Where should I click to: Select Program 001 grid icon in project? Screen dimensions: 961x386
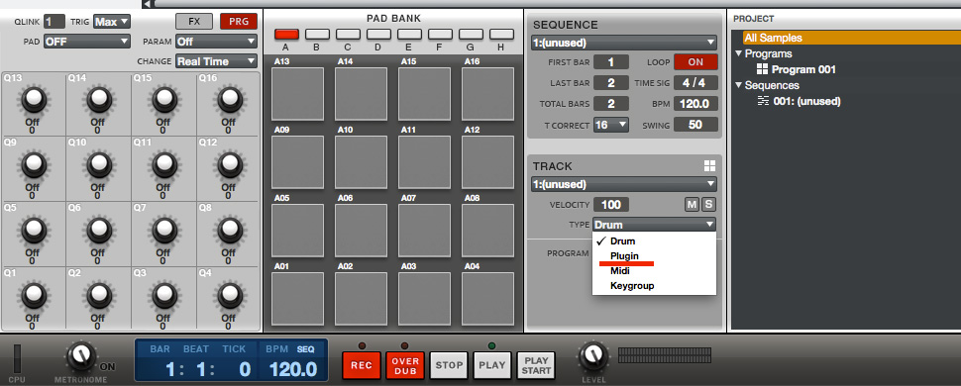(x=763, y=69)
